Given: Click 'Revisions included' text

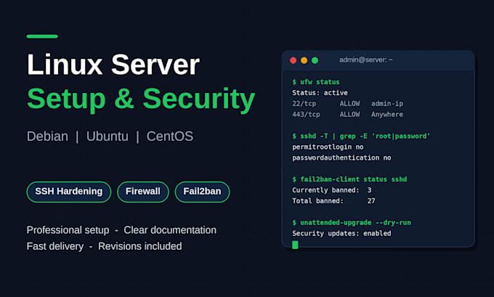Looking at the screenshot, I should [140, 246].
